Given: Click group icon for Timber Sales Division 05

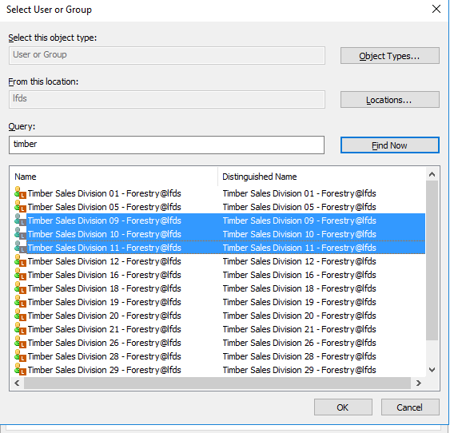Looking at the screenshot, I should point(20,207).
